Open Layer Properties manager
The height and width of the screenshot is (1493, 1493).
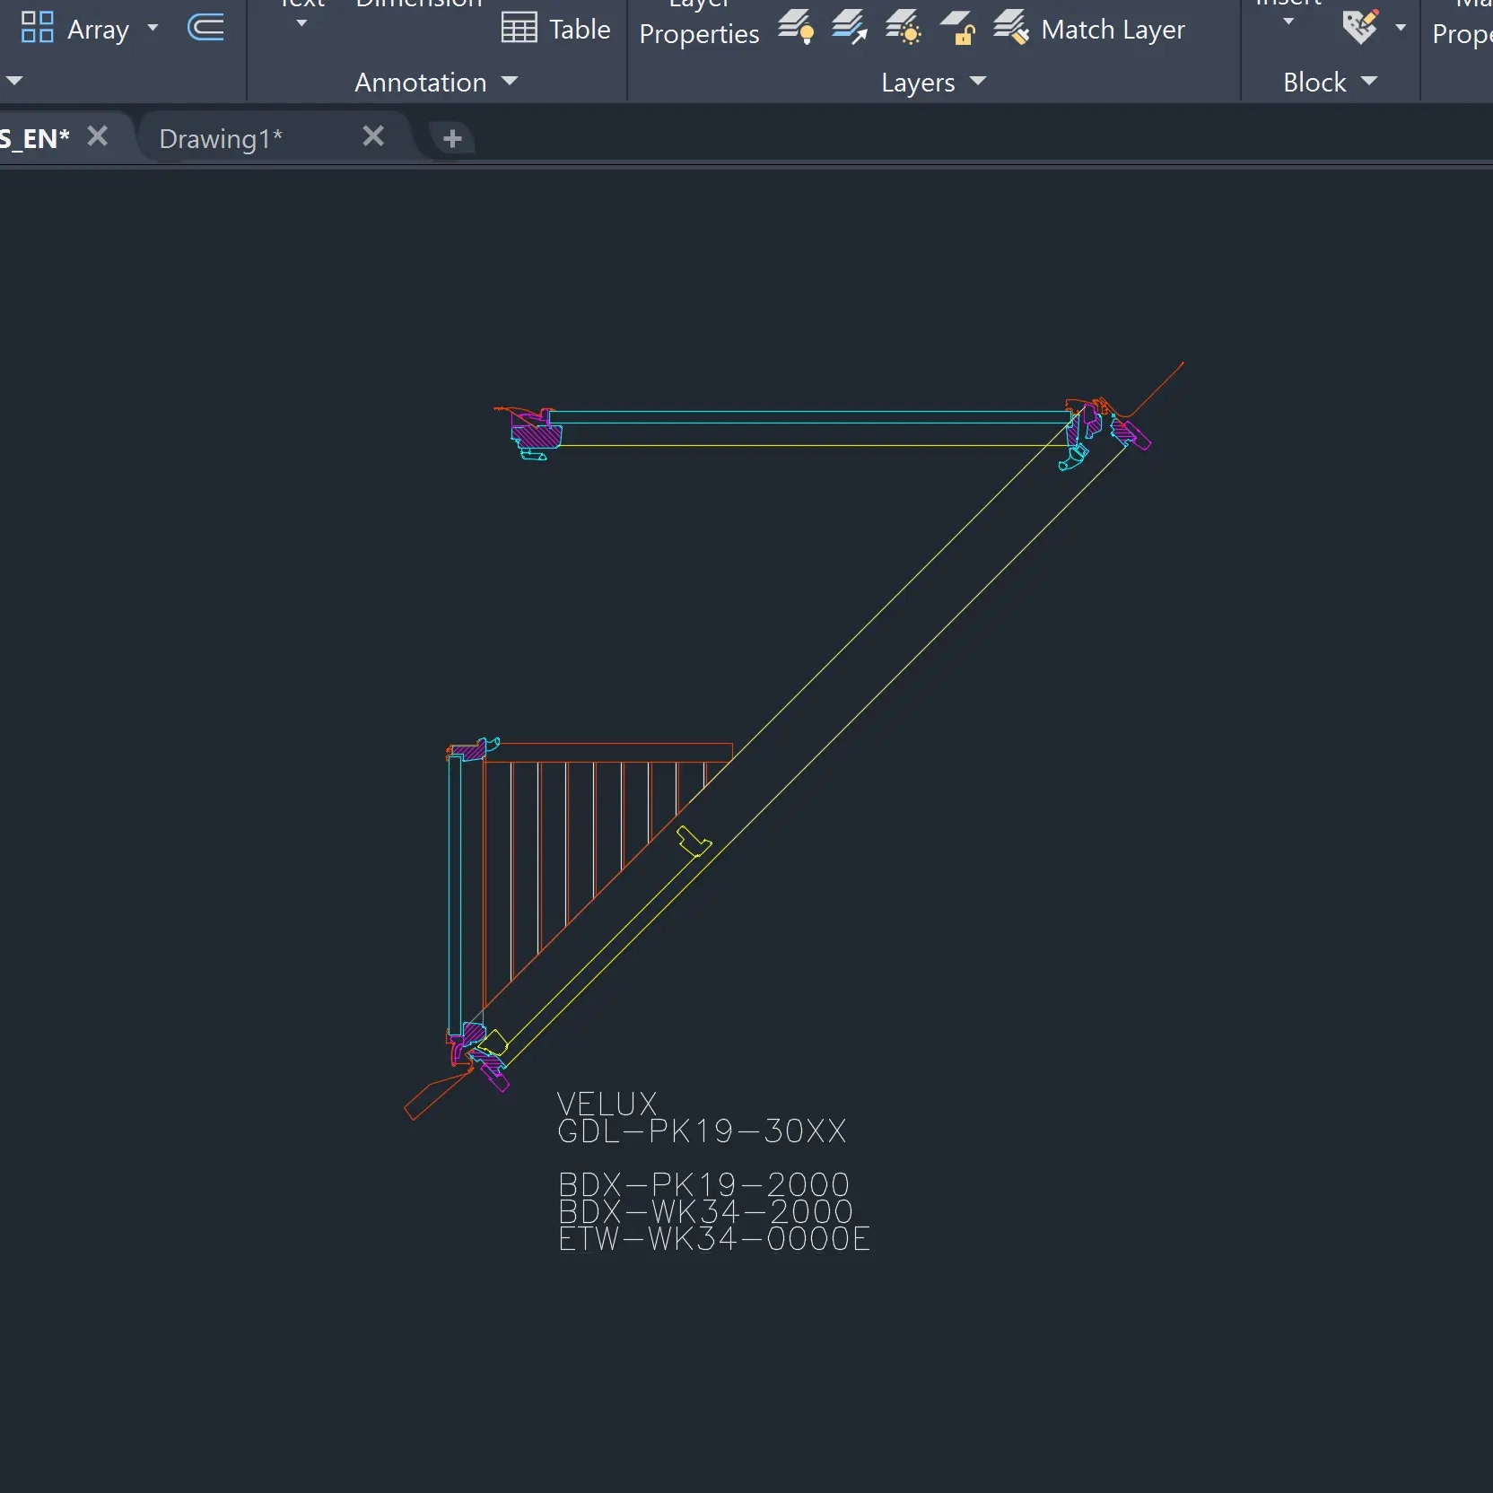click(x=699, y=25)
